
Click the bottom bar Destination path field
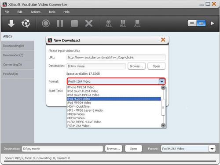coord(62,149)
